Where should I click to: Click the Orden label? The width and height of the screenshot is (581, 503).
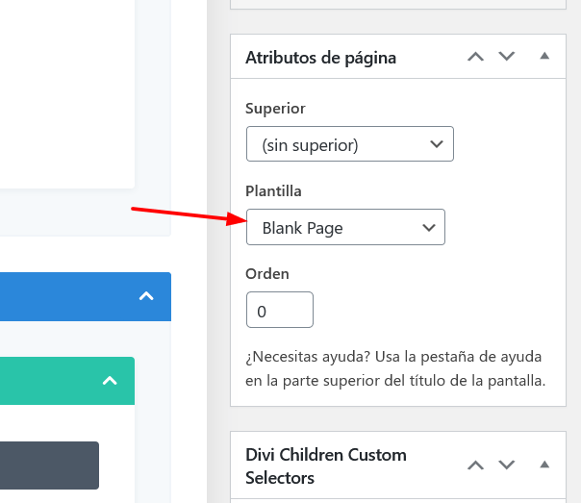[267, 274]
